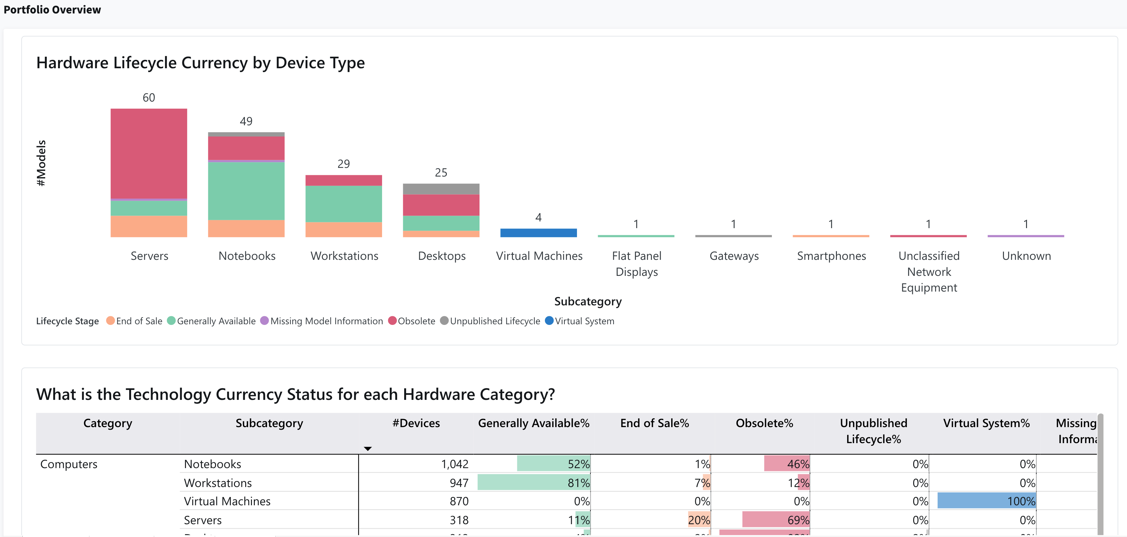Click the Computers category cell
The image size is (1127, 537).
pyautogui.click(x=69, y=464)
